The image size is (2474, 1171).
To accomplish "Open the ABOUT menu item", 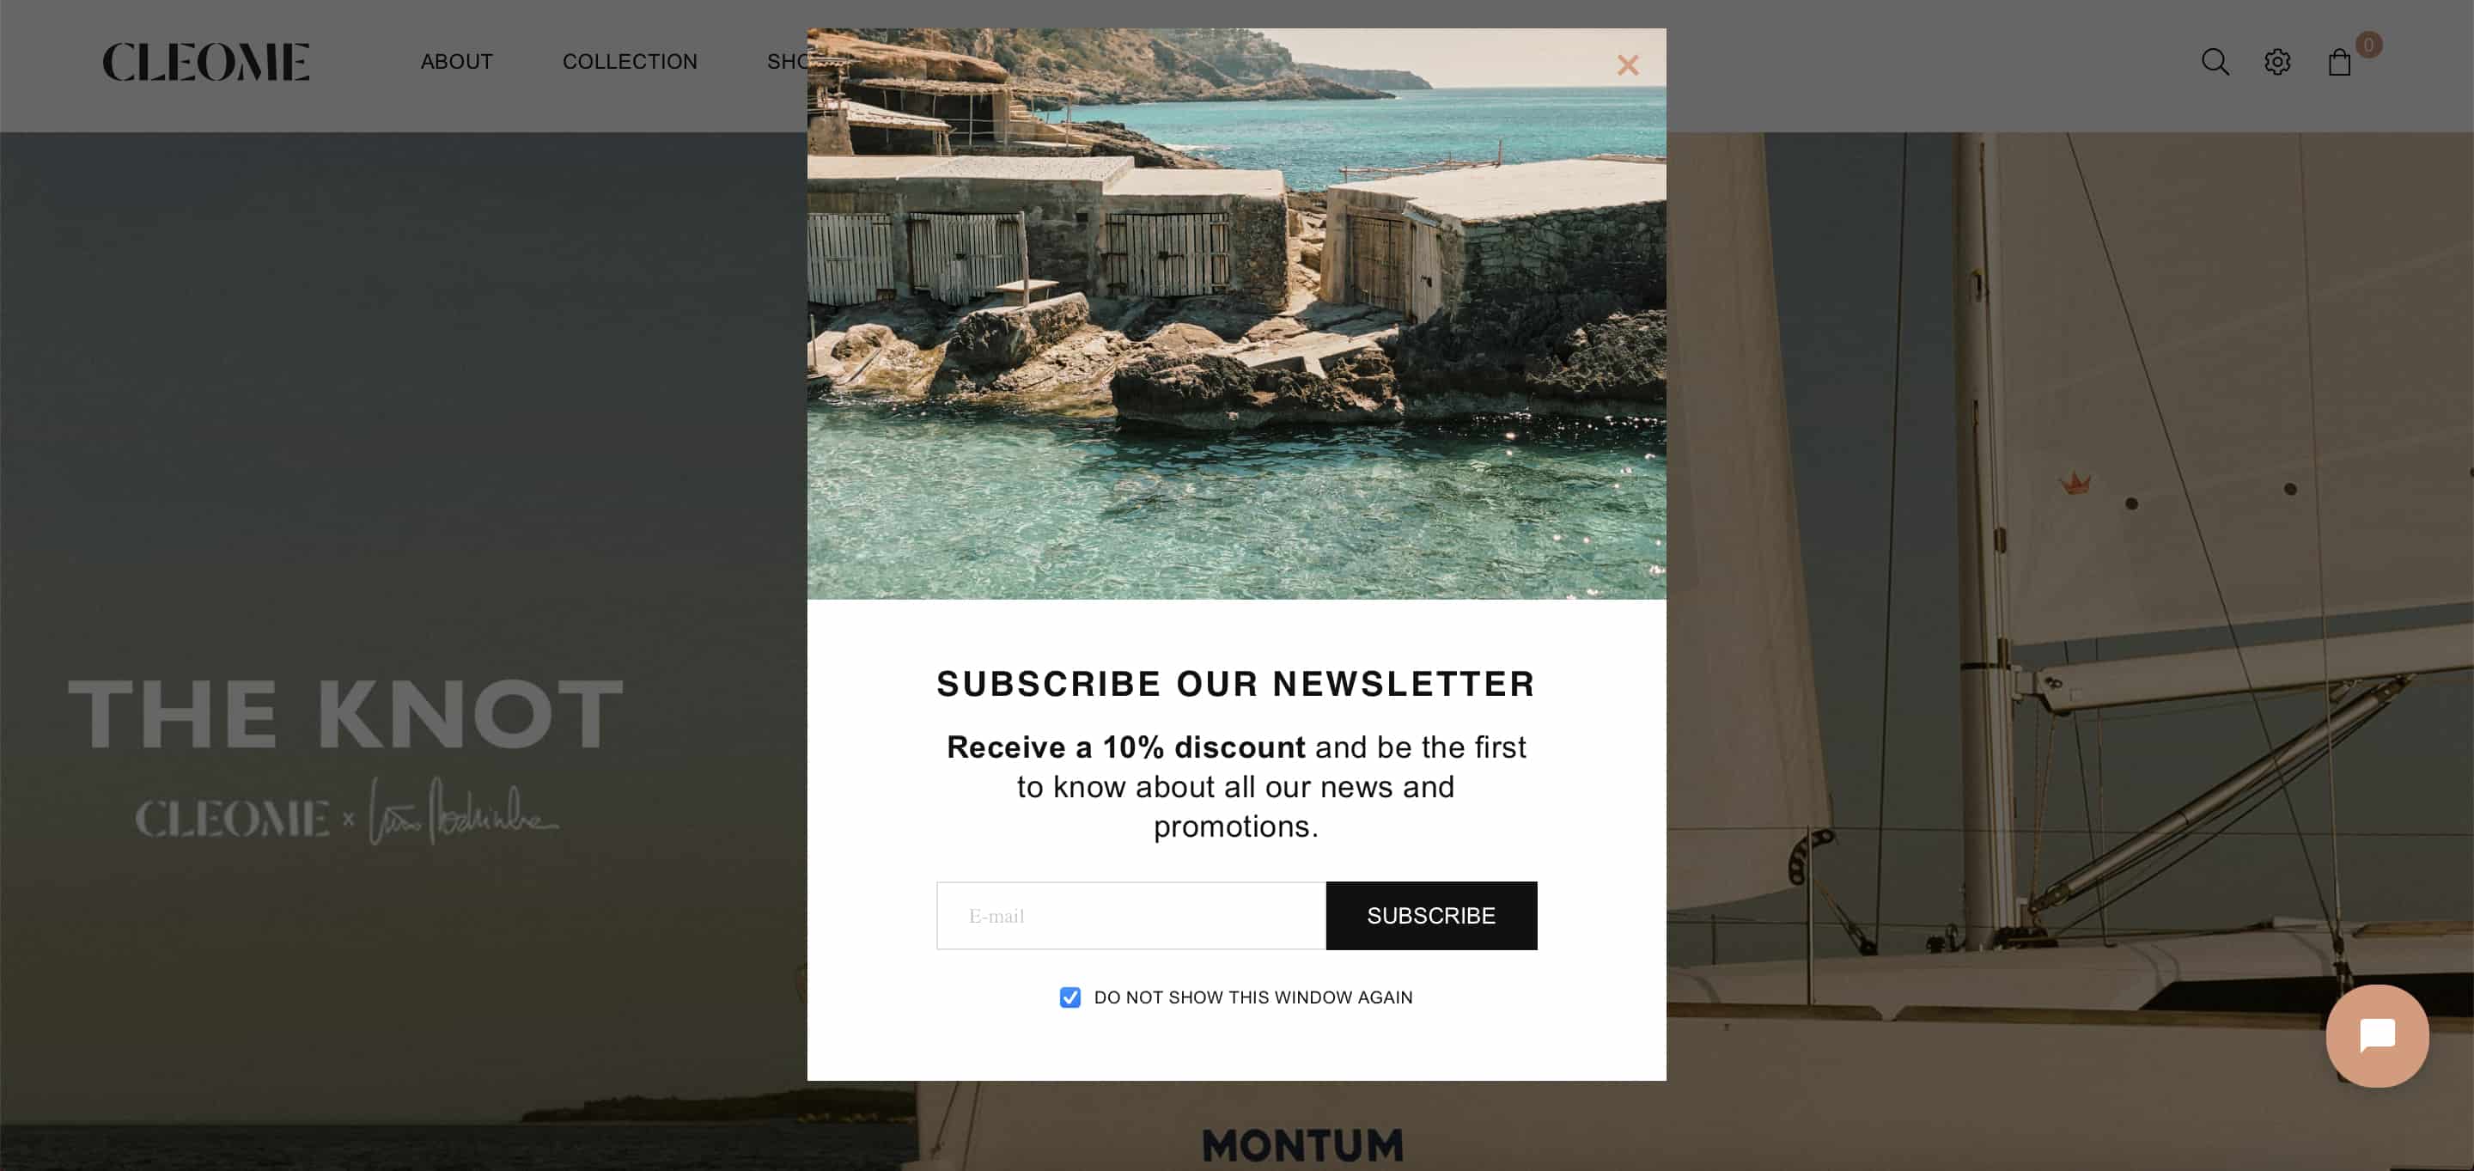I will point(456,62).
